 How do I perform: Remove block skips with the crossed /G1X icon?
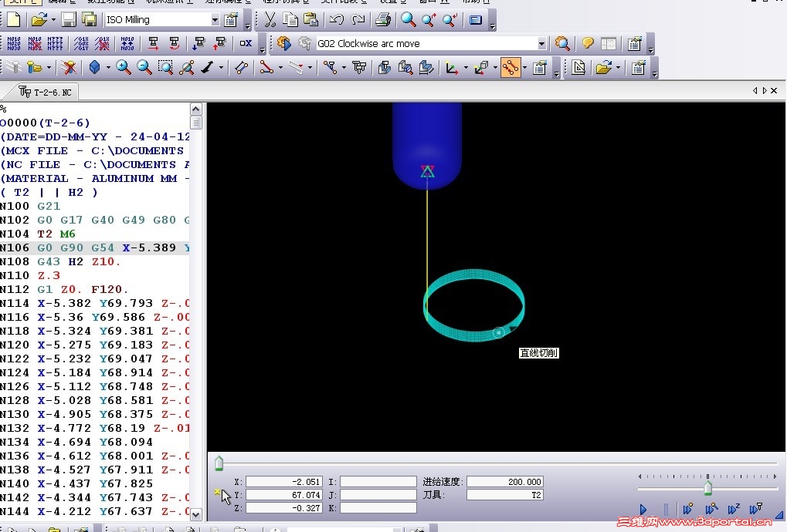pos(102,44)
